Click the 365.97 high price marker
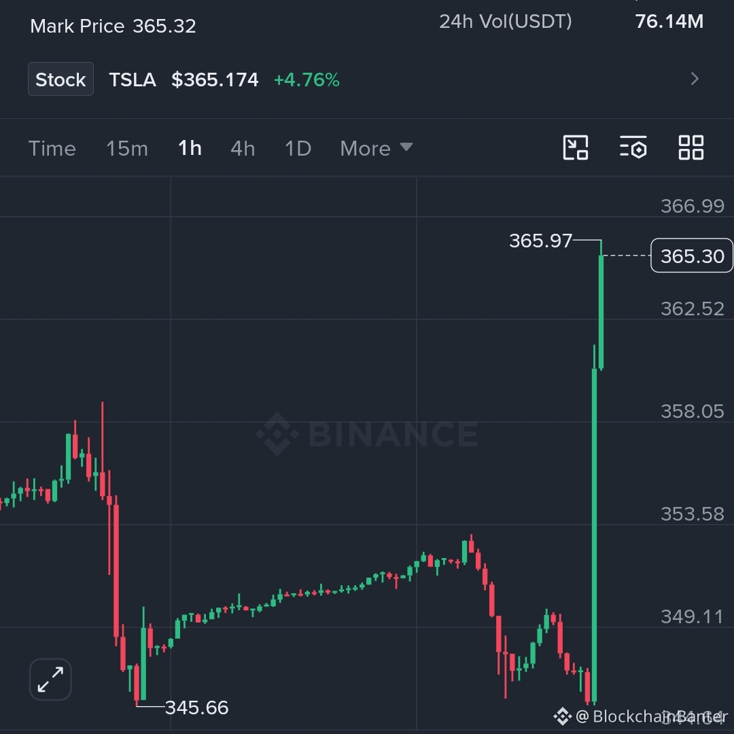 541,241
